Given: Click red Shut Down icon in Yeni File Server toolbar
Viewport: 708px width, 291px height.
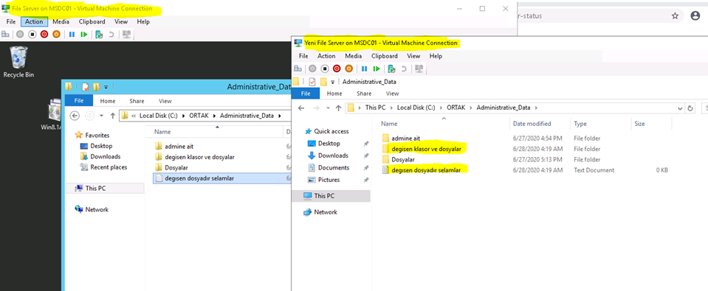Looking at the screenshot, I should point(337,69).
